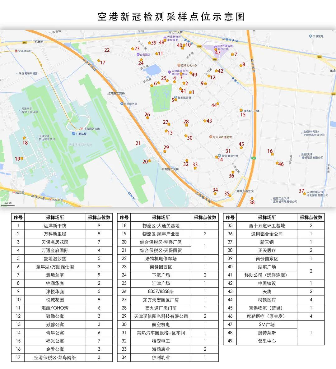Click the 白云酒店 hotel icon
336x369 pixels.
pyautogui.click(x=138, y=53)
